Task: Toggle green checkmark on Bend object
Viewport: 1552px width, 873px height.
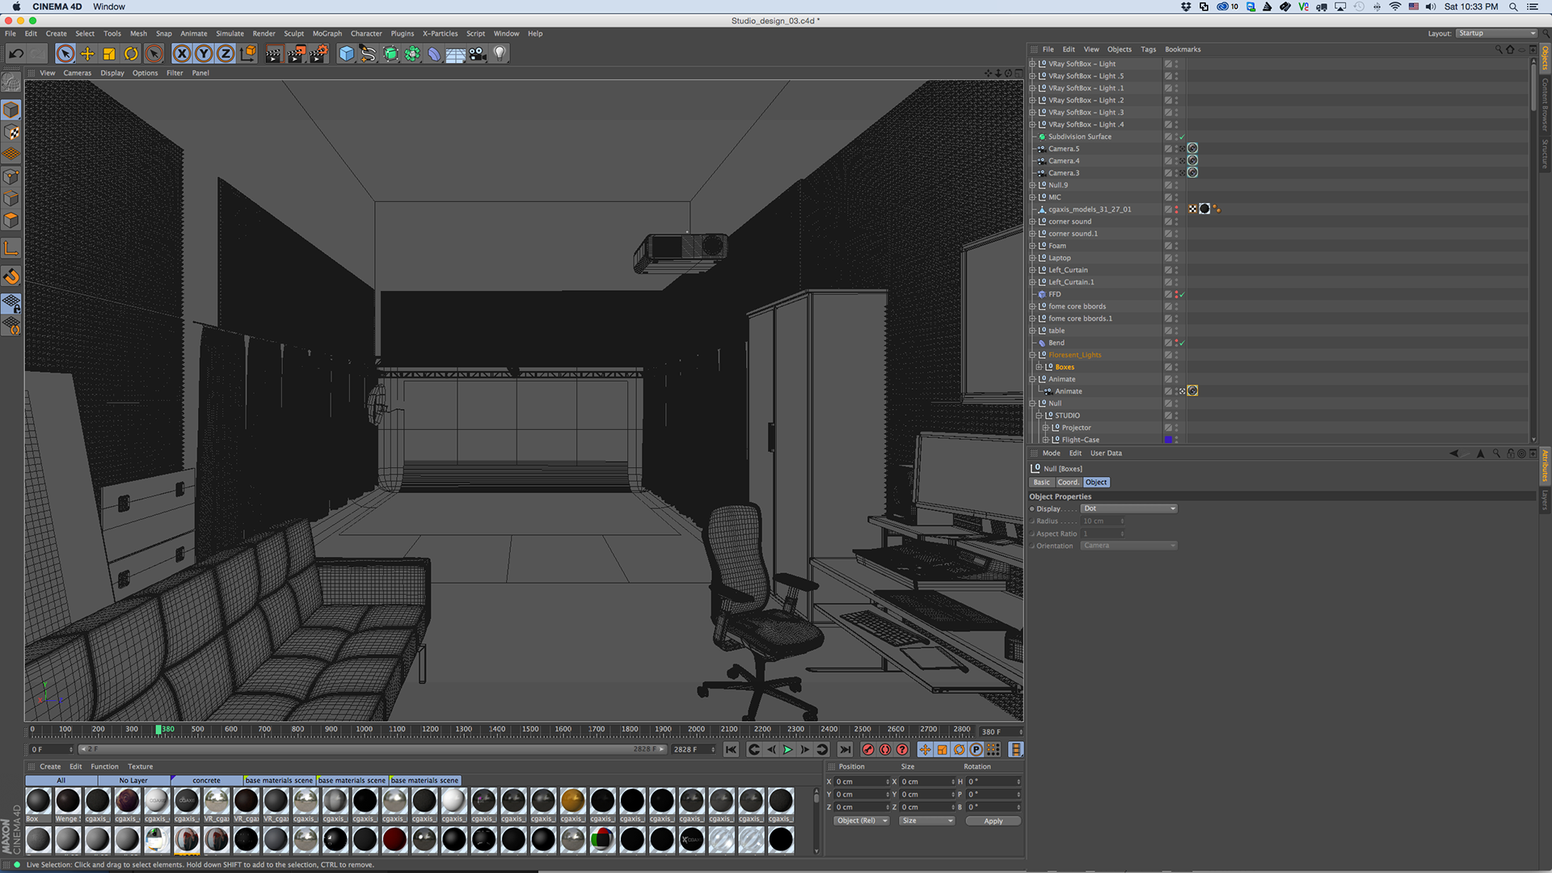Action: (1182, 343)
